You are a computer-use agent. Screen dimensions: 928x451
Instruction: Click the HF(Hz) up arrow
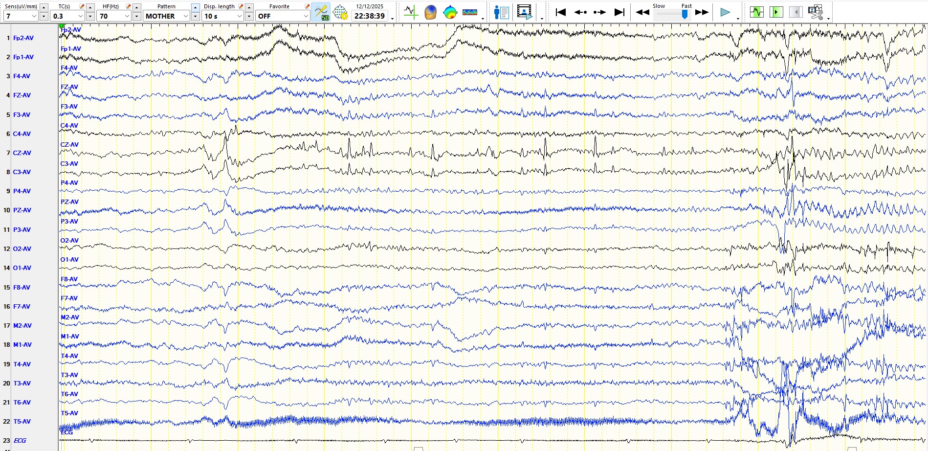[x=137, y=7]
